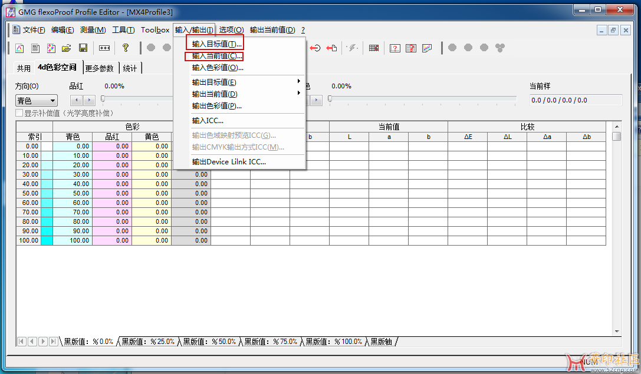
Task: Restore the inner MX4Profile3 document window
Action: point(613,30)
